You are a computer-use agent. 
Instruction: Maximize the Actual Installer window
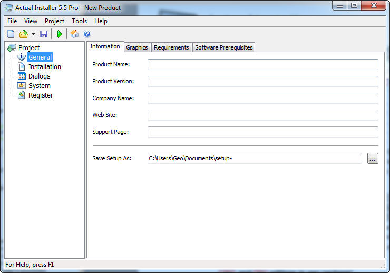click(354, 6)
